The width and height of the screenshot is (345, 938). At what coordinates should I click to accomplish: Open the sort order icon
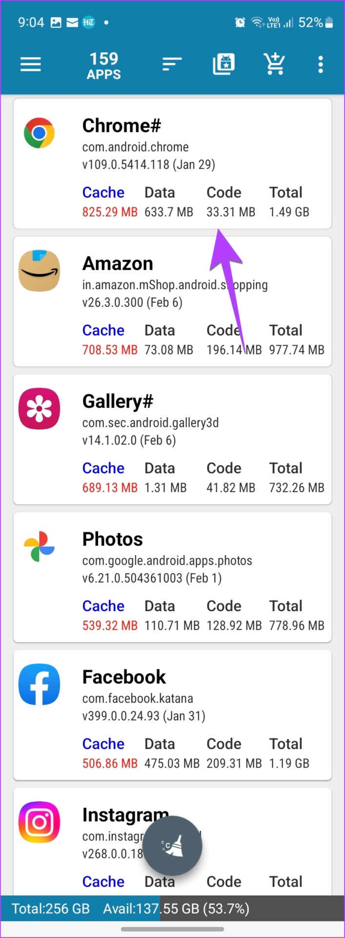coord(172,64)
